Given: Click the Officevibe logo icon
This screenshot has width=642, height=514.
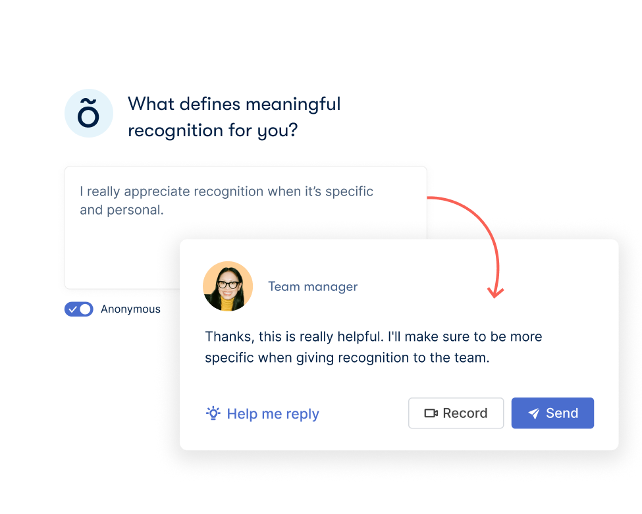Looking at the screenshot, I should point(89,113).
